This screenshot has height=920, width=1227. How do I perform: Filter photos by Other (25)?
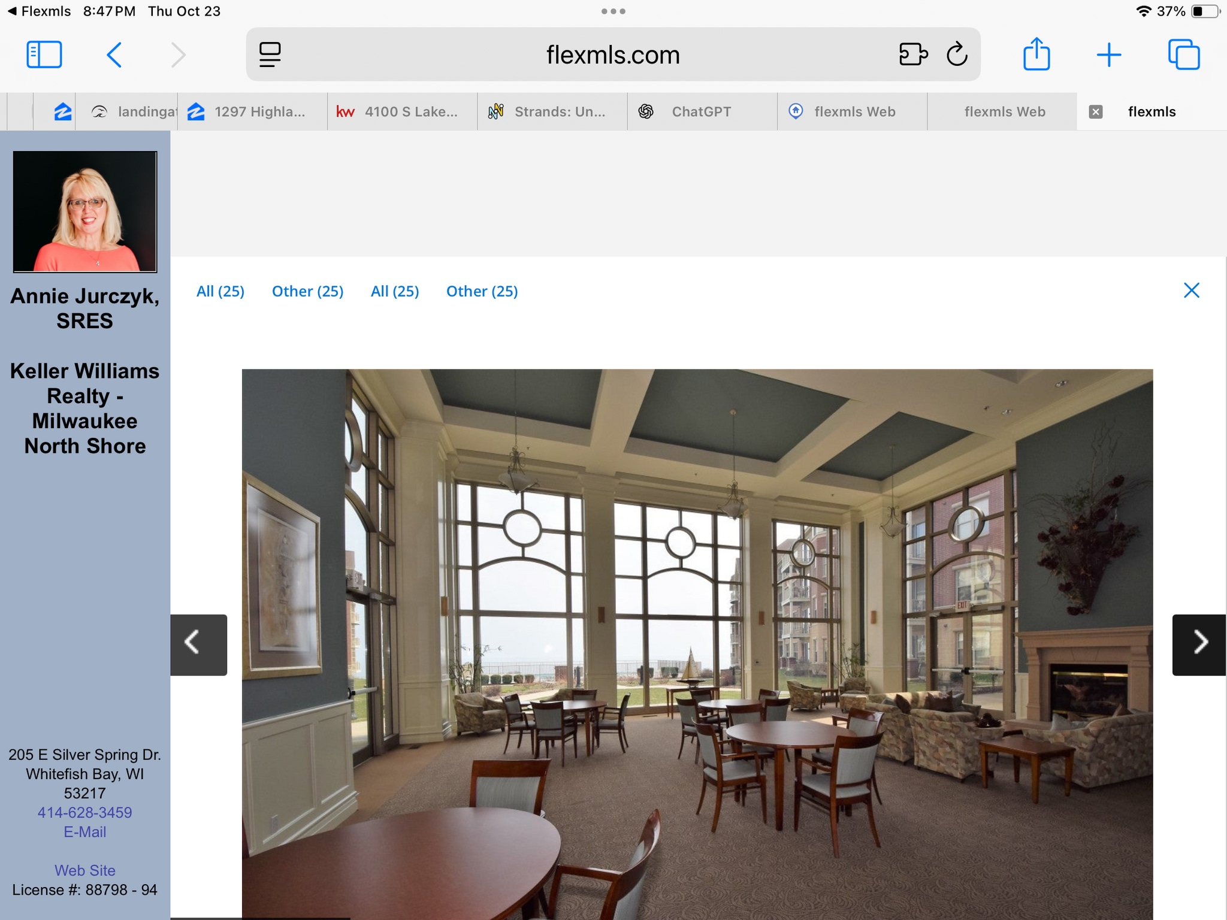click(307, 291)
